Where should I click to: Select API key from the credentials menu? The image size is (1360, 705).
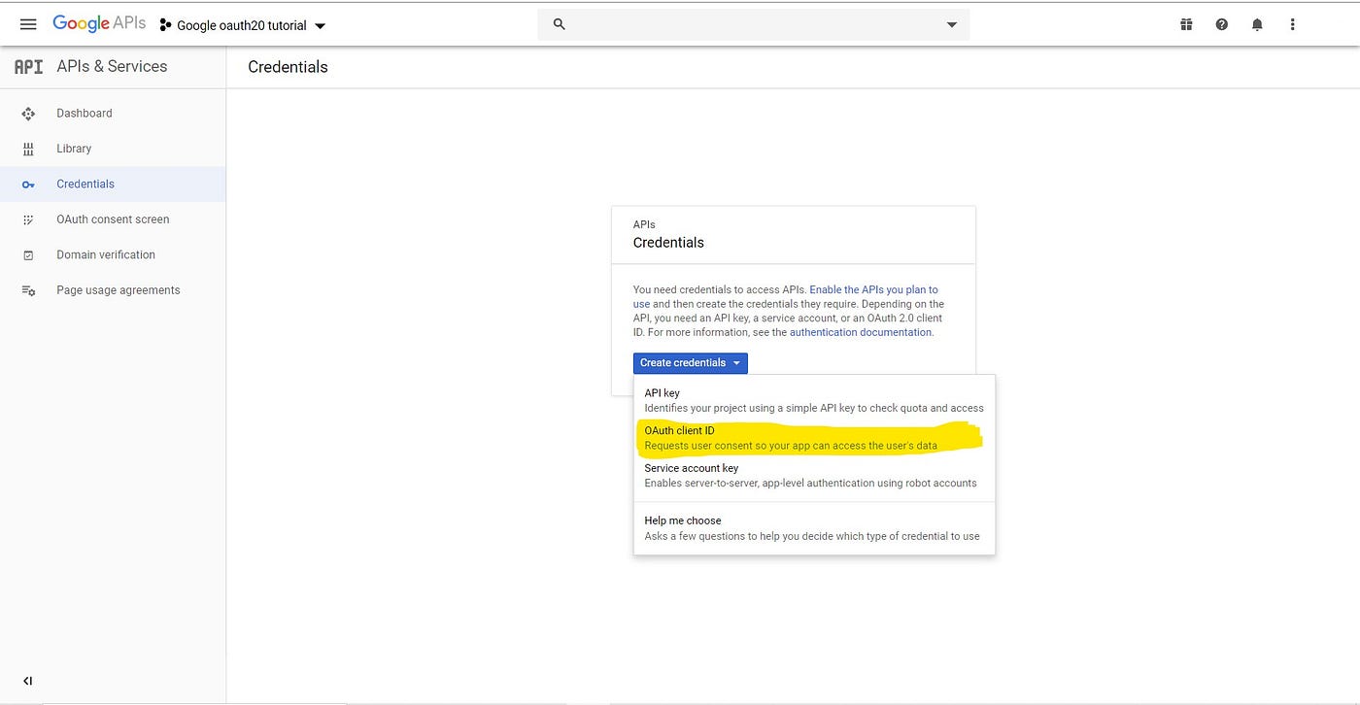coord(662,392)
